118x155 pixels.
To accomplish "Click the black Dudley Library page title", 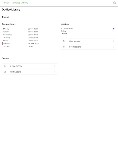I will click(11, 10).
